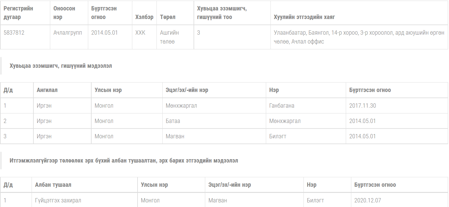This screenshot has width=449, height=207.
Task: Select the Гүйцэтгэх захирал position cell
Action: pyautogui.click(x=58, y=201)
